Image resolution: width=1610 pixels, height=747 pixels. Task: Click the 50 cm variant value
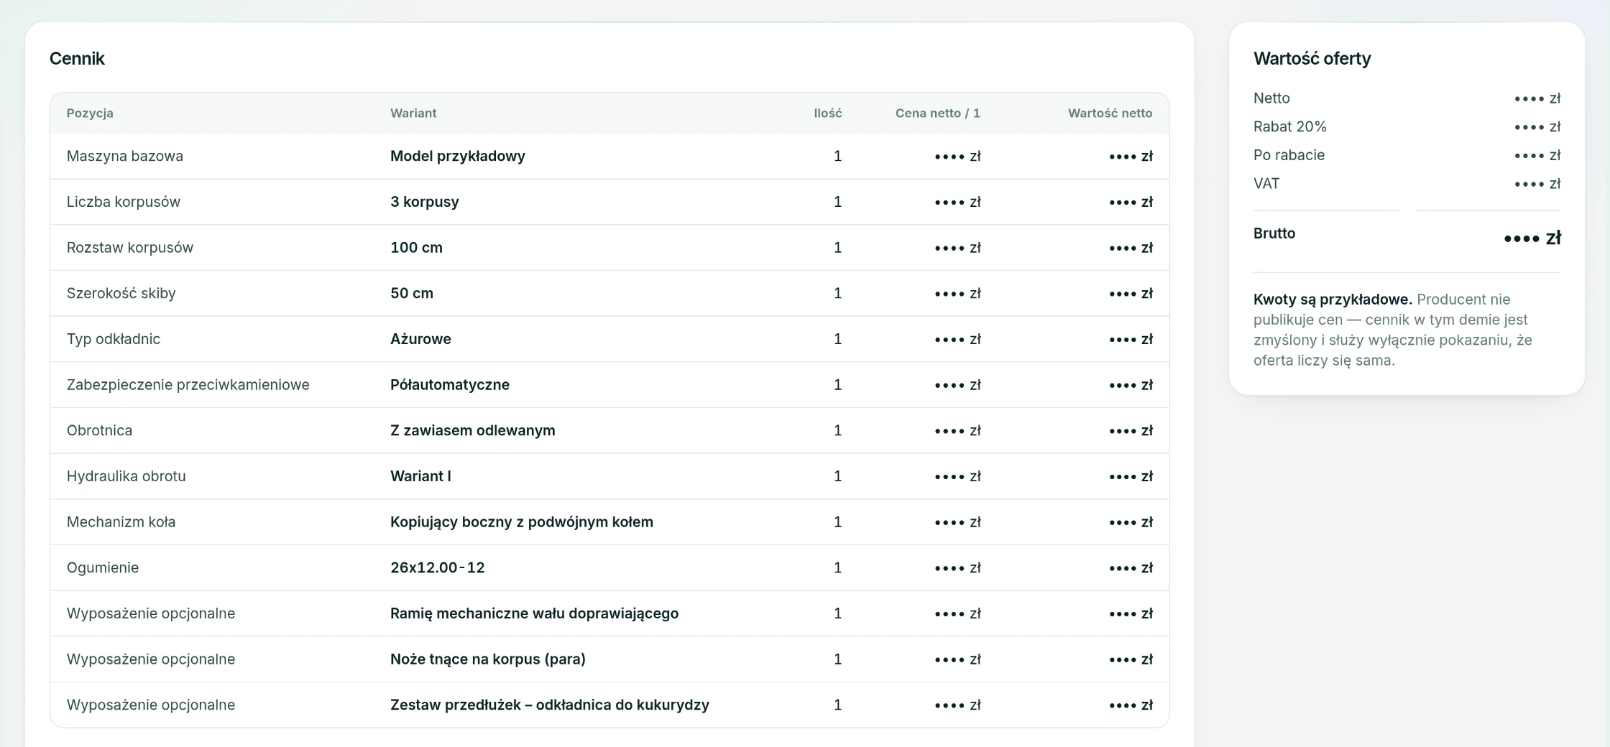[412, 293]
